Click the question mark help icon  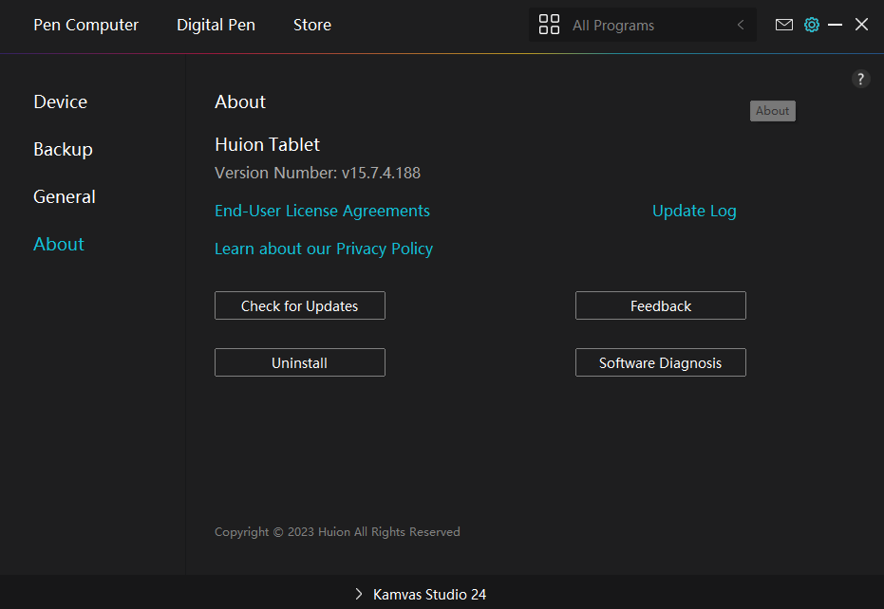click(860, 80)
